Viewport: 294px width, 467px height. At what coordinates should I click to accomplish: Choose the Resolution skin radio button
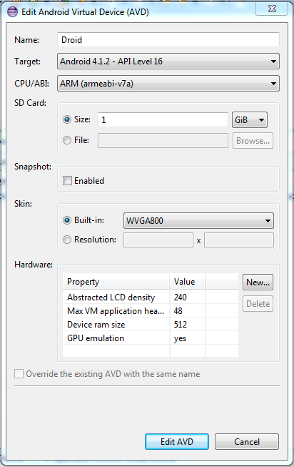point(67,240)
